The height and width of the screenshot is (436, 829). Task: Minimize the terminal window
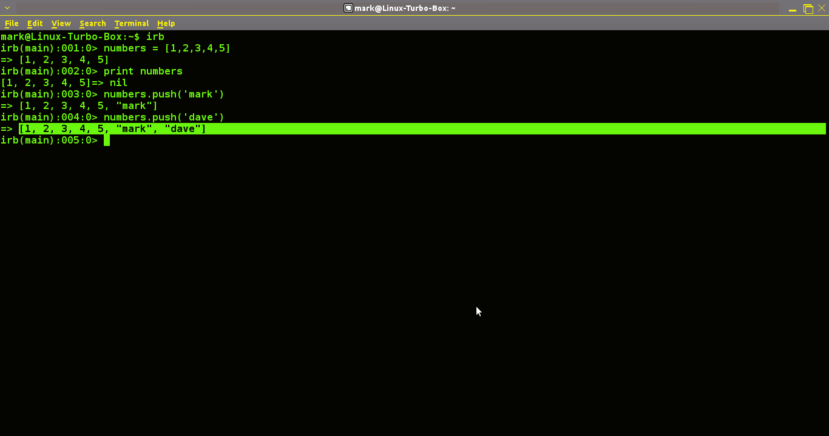pos(793,8)
